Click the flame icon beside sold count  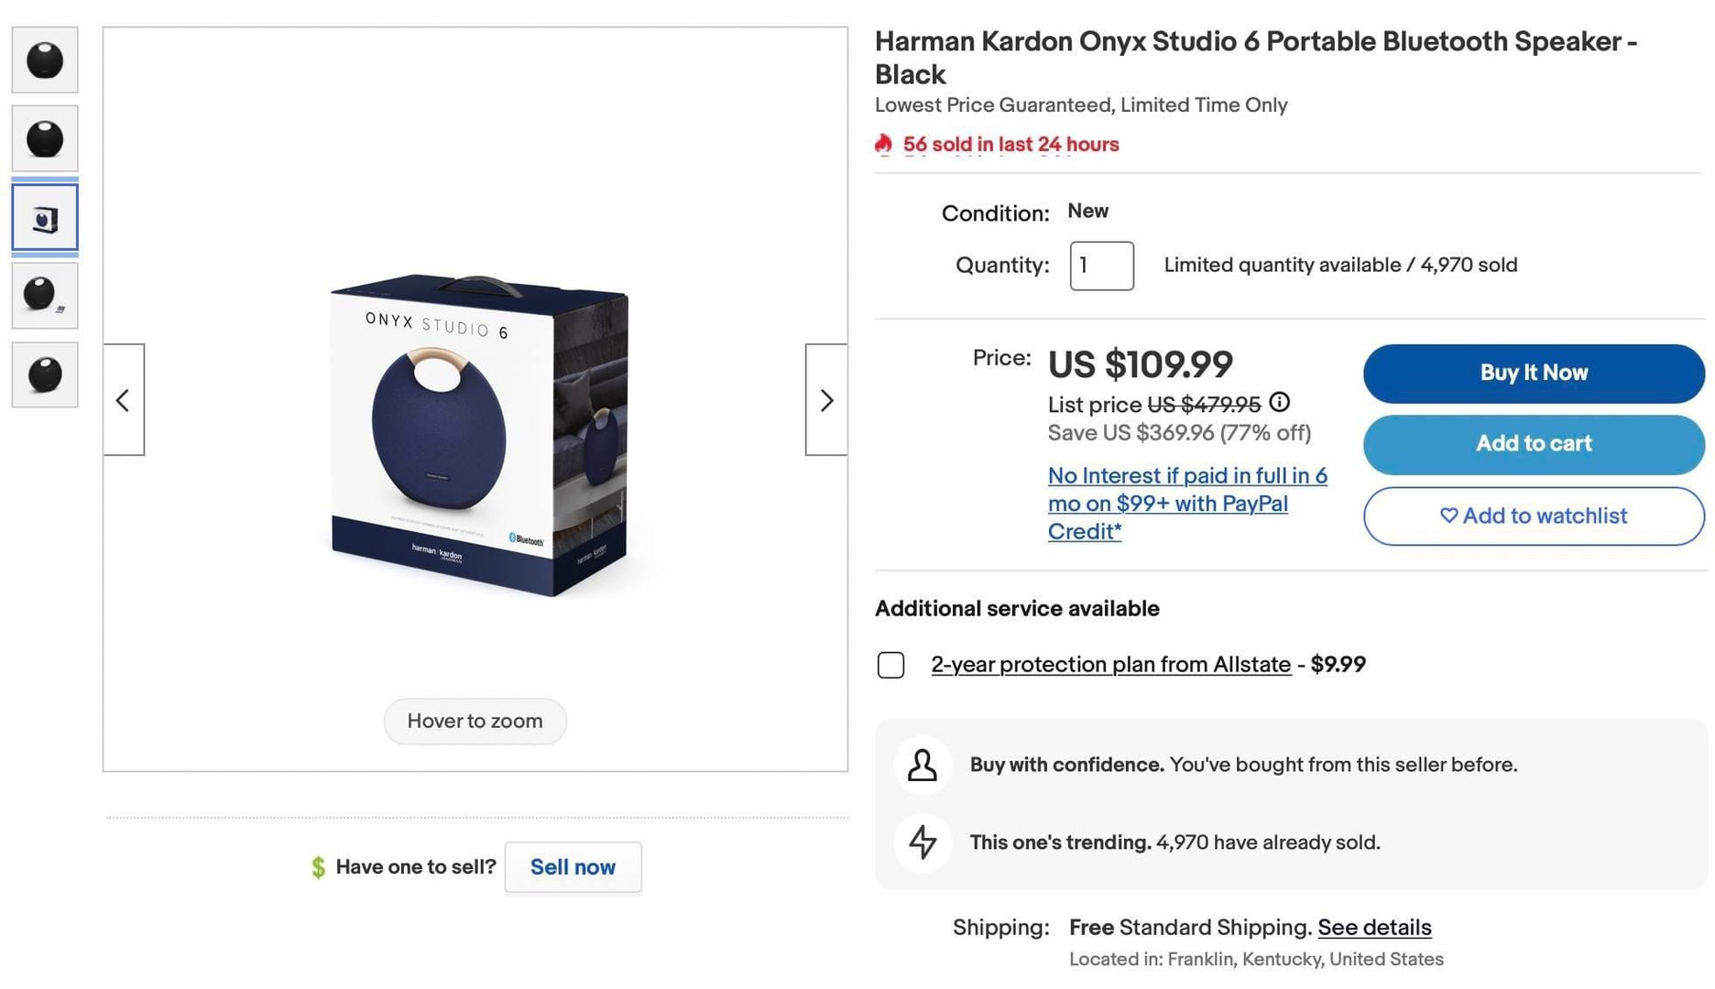(x=883, y=144)
